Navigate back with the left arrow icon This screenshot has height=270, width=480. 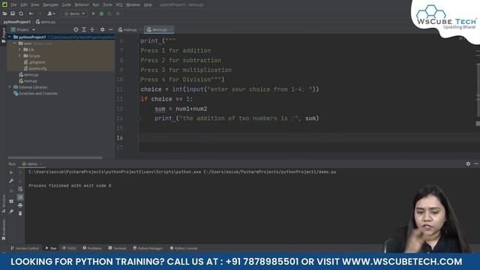(x=31, y=13)
